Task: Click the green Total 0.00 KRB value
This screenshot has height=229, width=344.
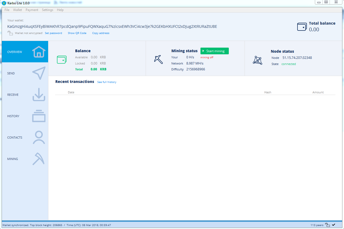Action: point(99,69)
